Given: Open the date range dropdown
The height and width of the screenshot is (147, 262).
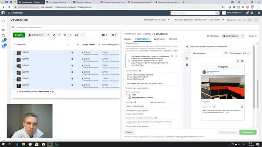Looking at the screenshot, I should [199, 20].
